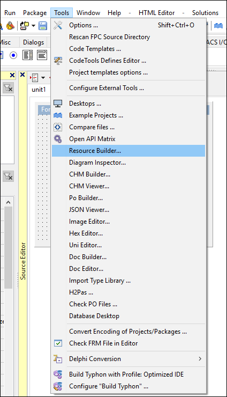Click the Compare files icon
Viewport: 227px width, 397px height.
58,127
